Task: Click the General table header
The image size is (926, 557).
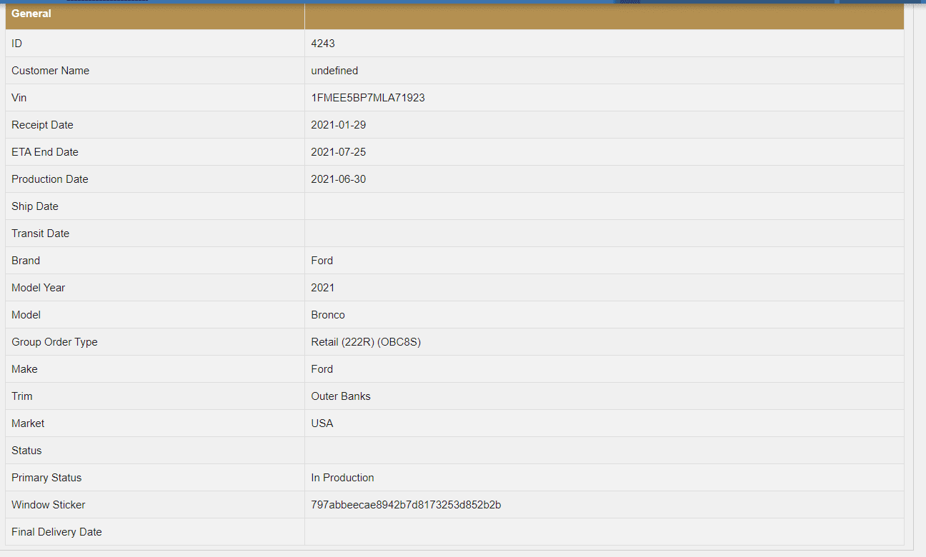Action: click(31, 14)
